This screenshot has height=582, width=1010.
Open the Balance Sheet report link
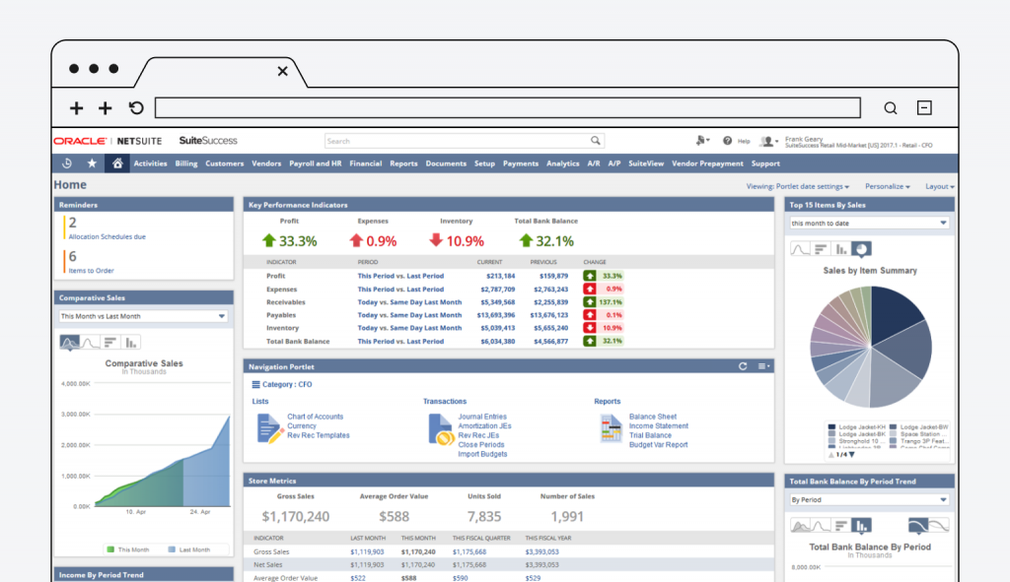[652, 417]
